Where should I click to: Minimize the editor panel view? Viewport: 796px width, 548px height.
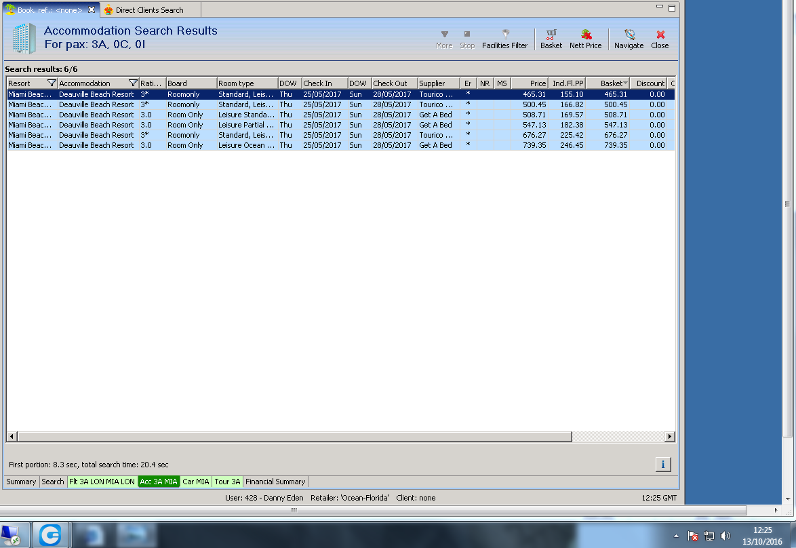click(660, 7)
